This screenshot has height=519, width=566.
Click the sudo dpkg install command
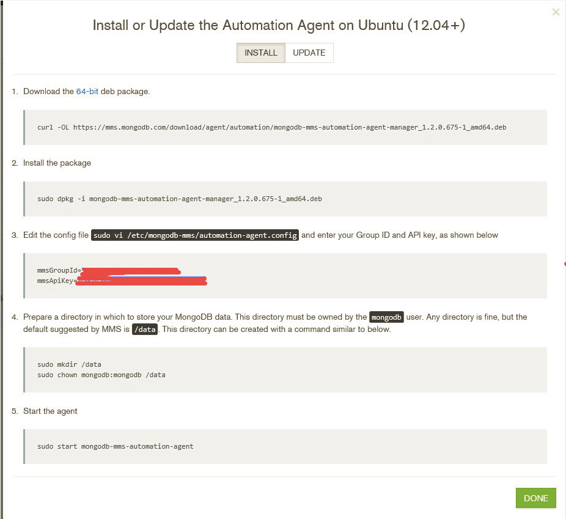(180, 199)
